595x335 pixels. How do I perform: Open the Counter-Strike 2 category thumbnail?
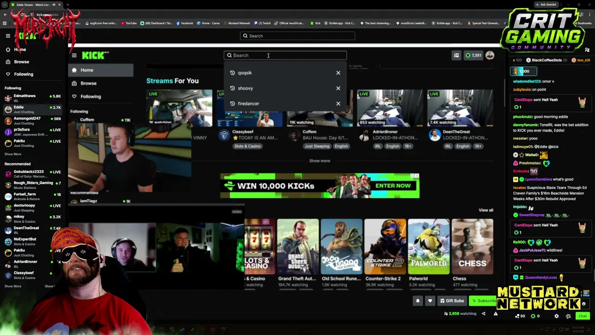coord(385,247)
